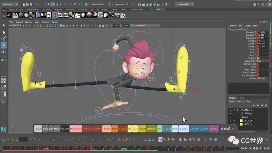This screenshot has width=272, height=153.
Task: Expand the No Live Surface dropdown arrow
Action: (90, 4)
